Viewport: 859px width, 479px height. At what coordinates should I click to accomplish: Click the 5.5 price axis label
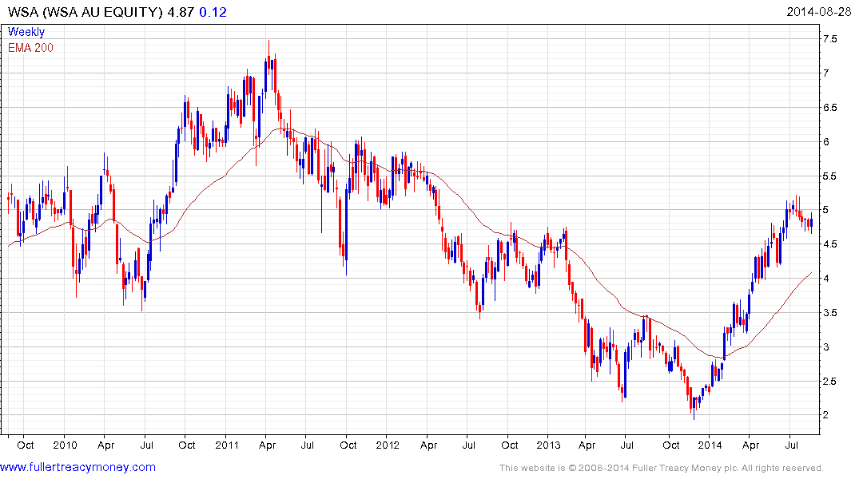pyautogui.click(x=829, y=176)
